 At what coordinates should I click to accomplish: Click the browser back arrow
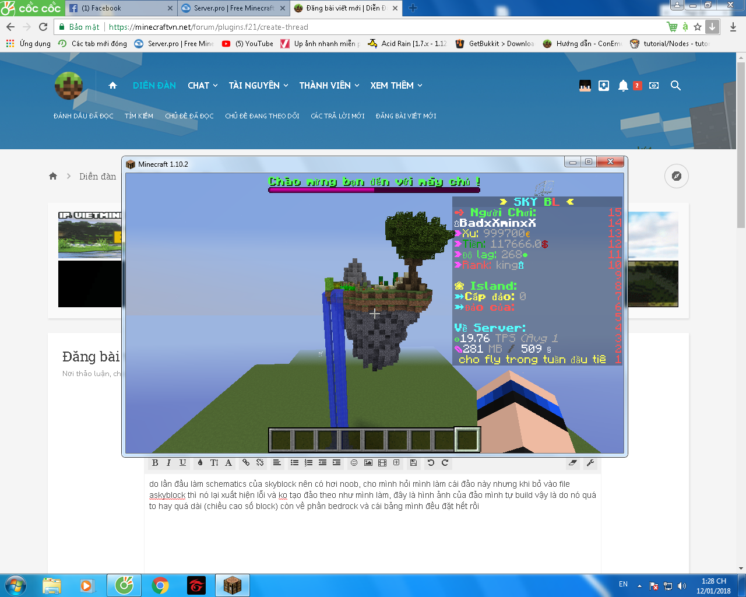(10, 27)
